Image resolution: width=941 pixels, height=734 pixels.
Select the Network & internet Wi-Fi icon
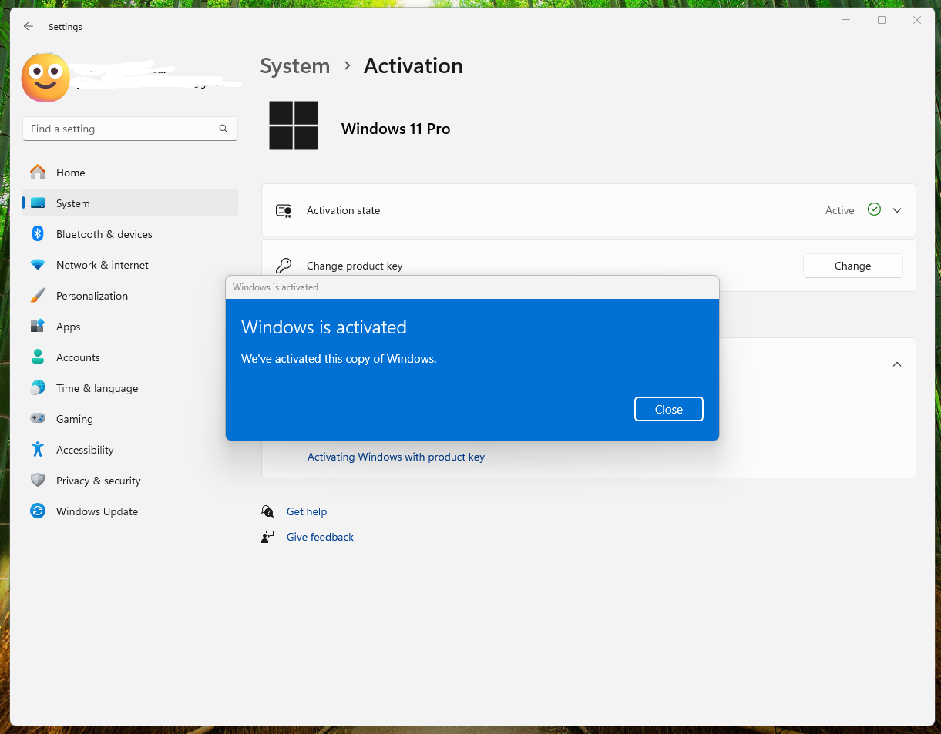coord(38,265)
